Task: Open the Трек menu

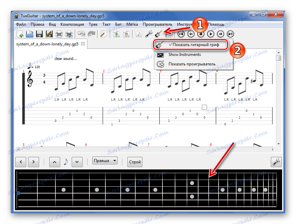Action: click(x=93, y=24)
